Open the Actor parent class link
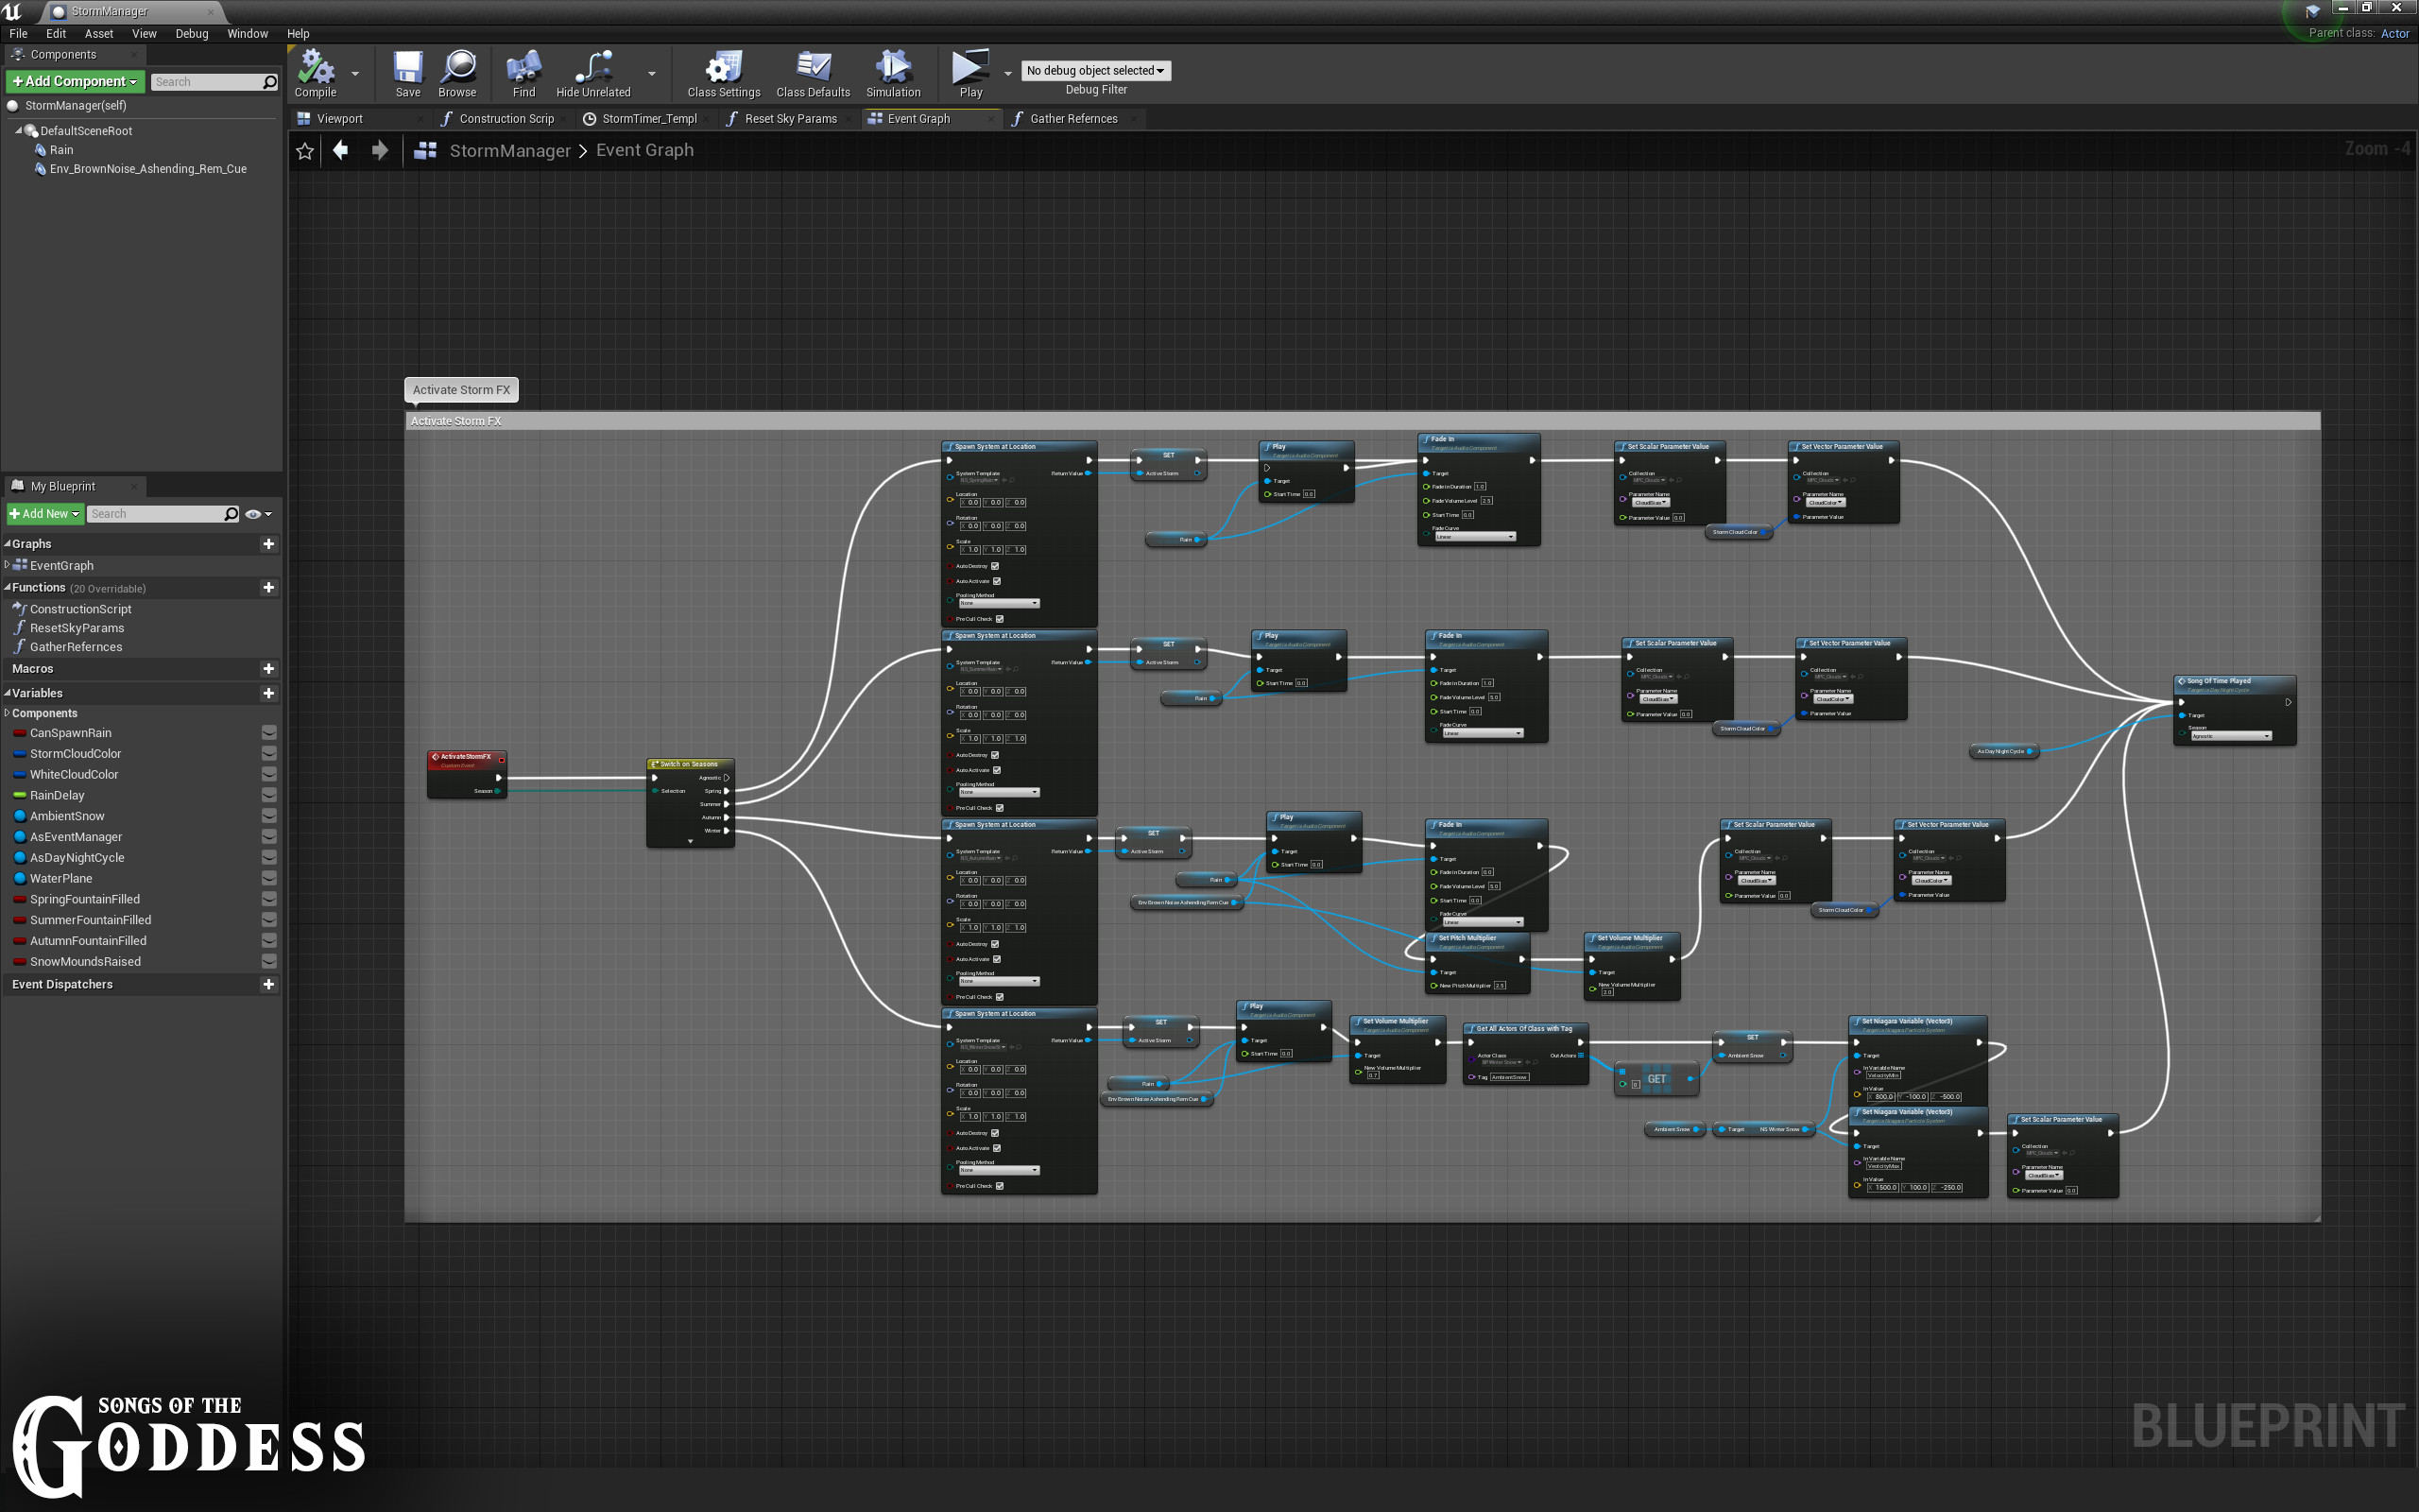2419x1512 pixels. [x=2394, y=33]
